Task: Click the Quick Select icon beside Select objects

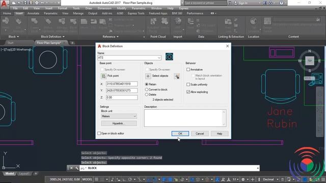Action: tap(177, 76)
